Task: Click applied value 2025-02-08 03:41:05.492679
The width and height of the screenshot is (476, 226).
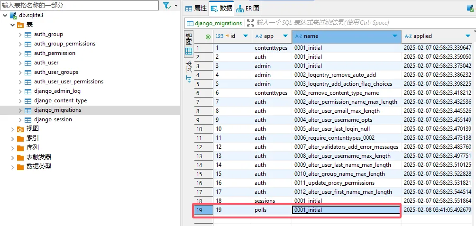Action: [438, 210]
